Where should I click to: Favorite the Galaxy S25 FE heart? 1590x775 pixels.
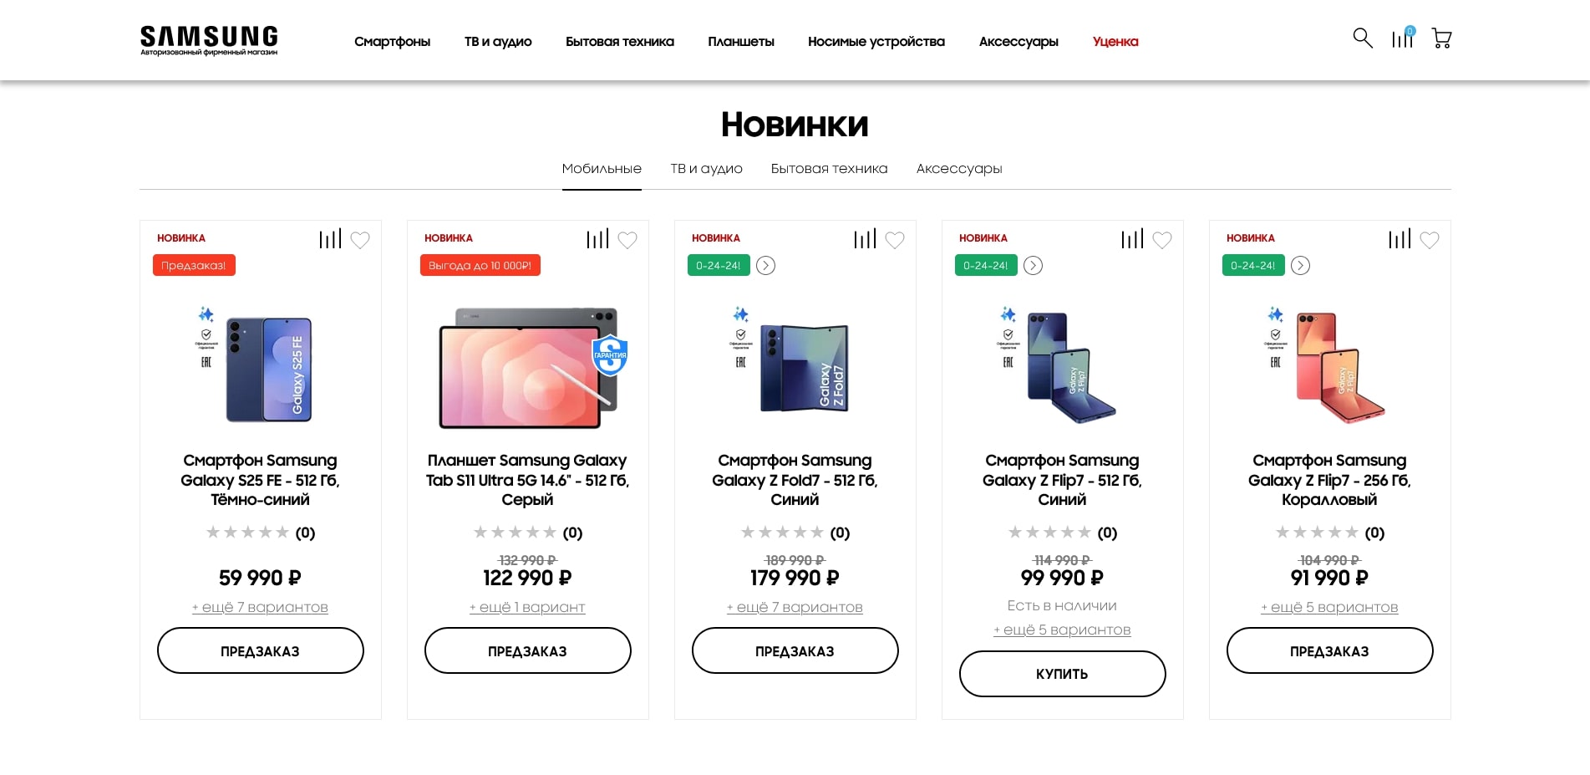[x=360, y=240]
